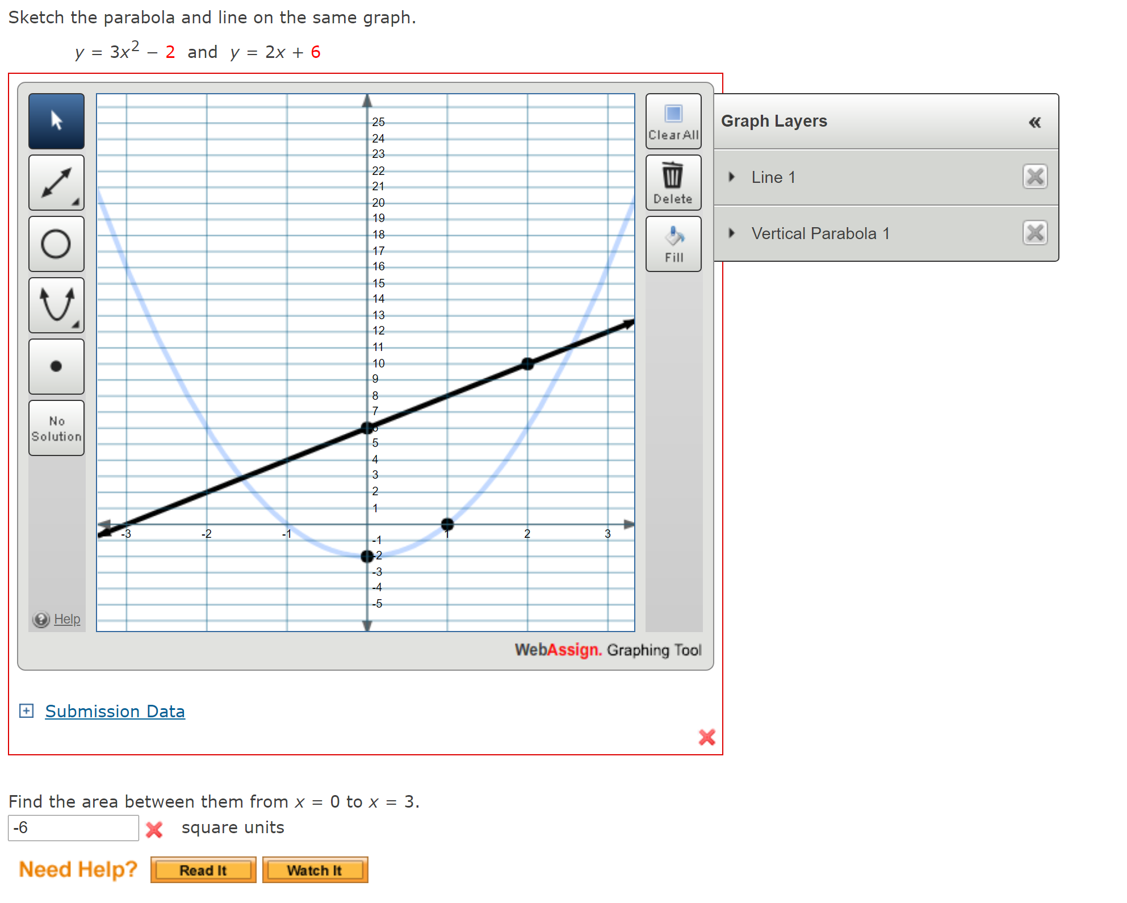Remove Vertical Parabola 1 layer

[x=1035, y=233]
